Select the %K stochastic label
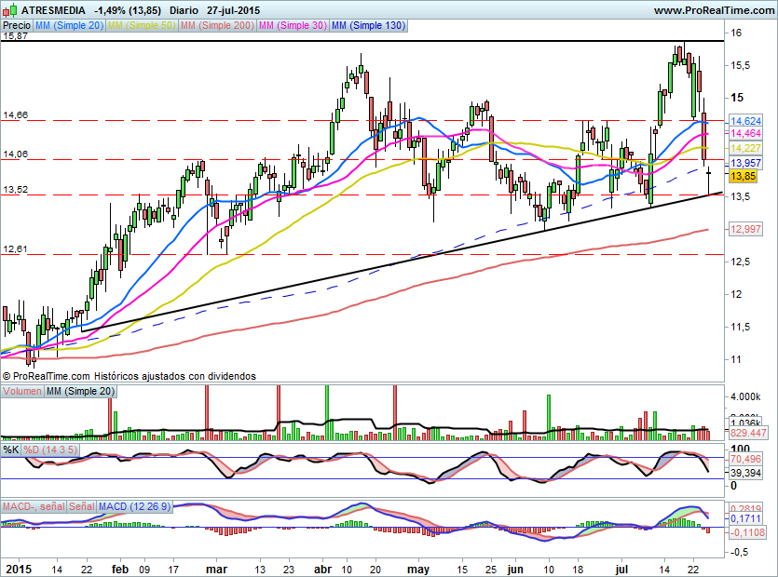Image resolution: width=778 pixels, height=577 pixels. pos(11,450)
